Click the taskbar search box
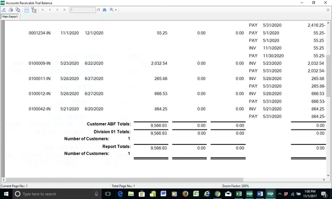Screen dimensions: 332x199 pyautogui.click(x=53, y=194)
